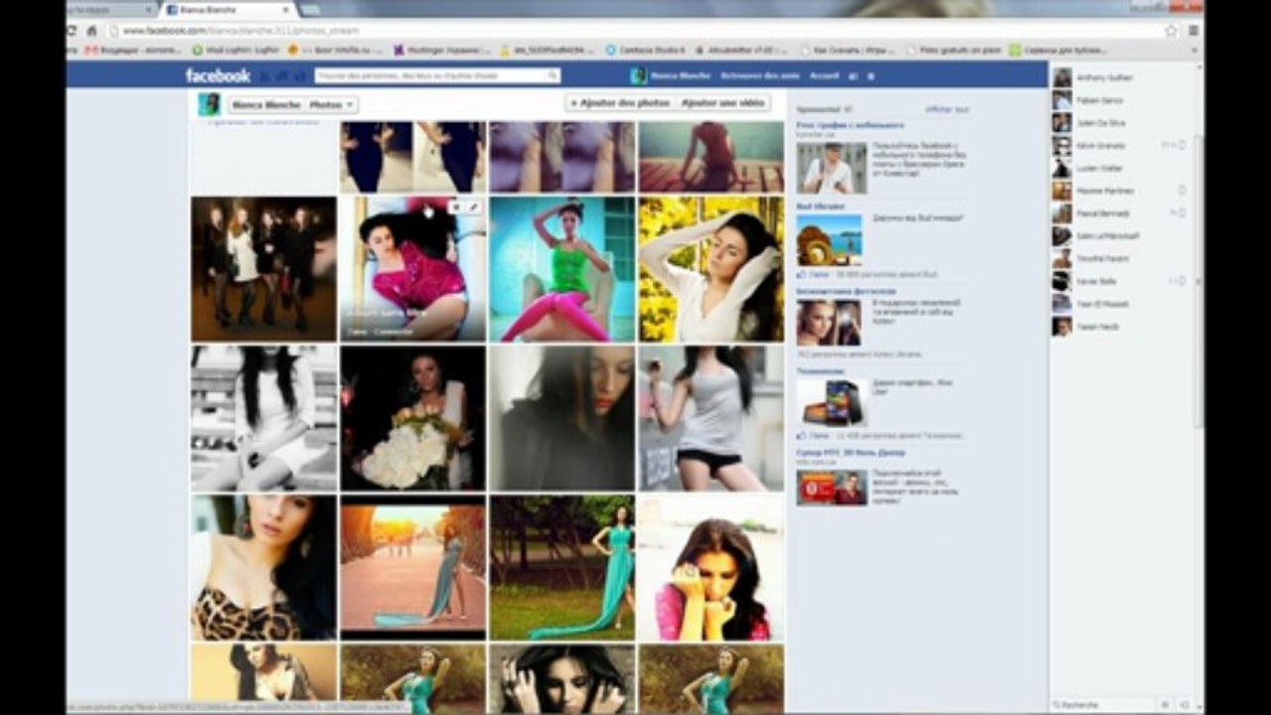Click the search magnifier icon in the Facebook search box

click(554, 75)
